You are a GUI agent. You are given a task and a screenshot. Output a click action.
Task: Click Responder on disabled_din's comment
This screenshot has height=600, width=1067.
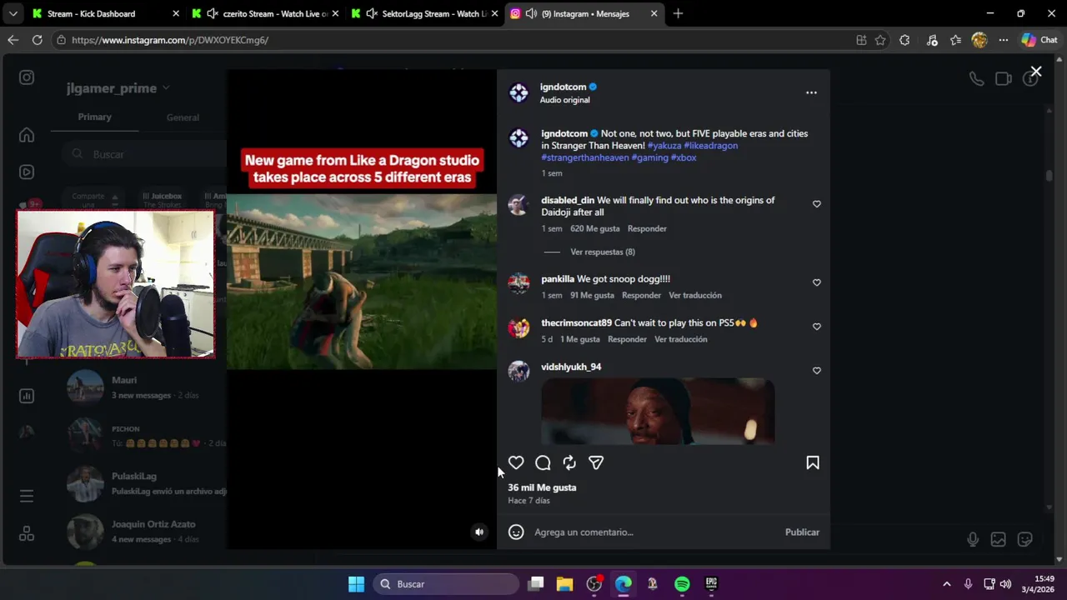click(647, 228)
